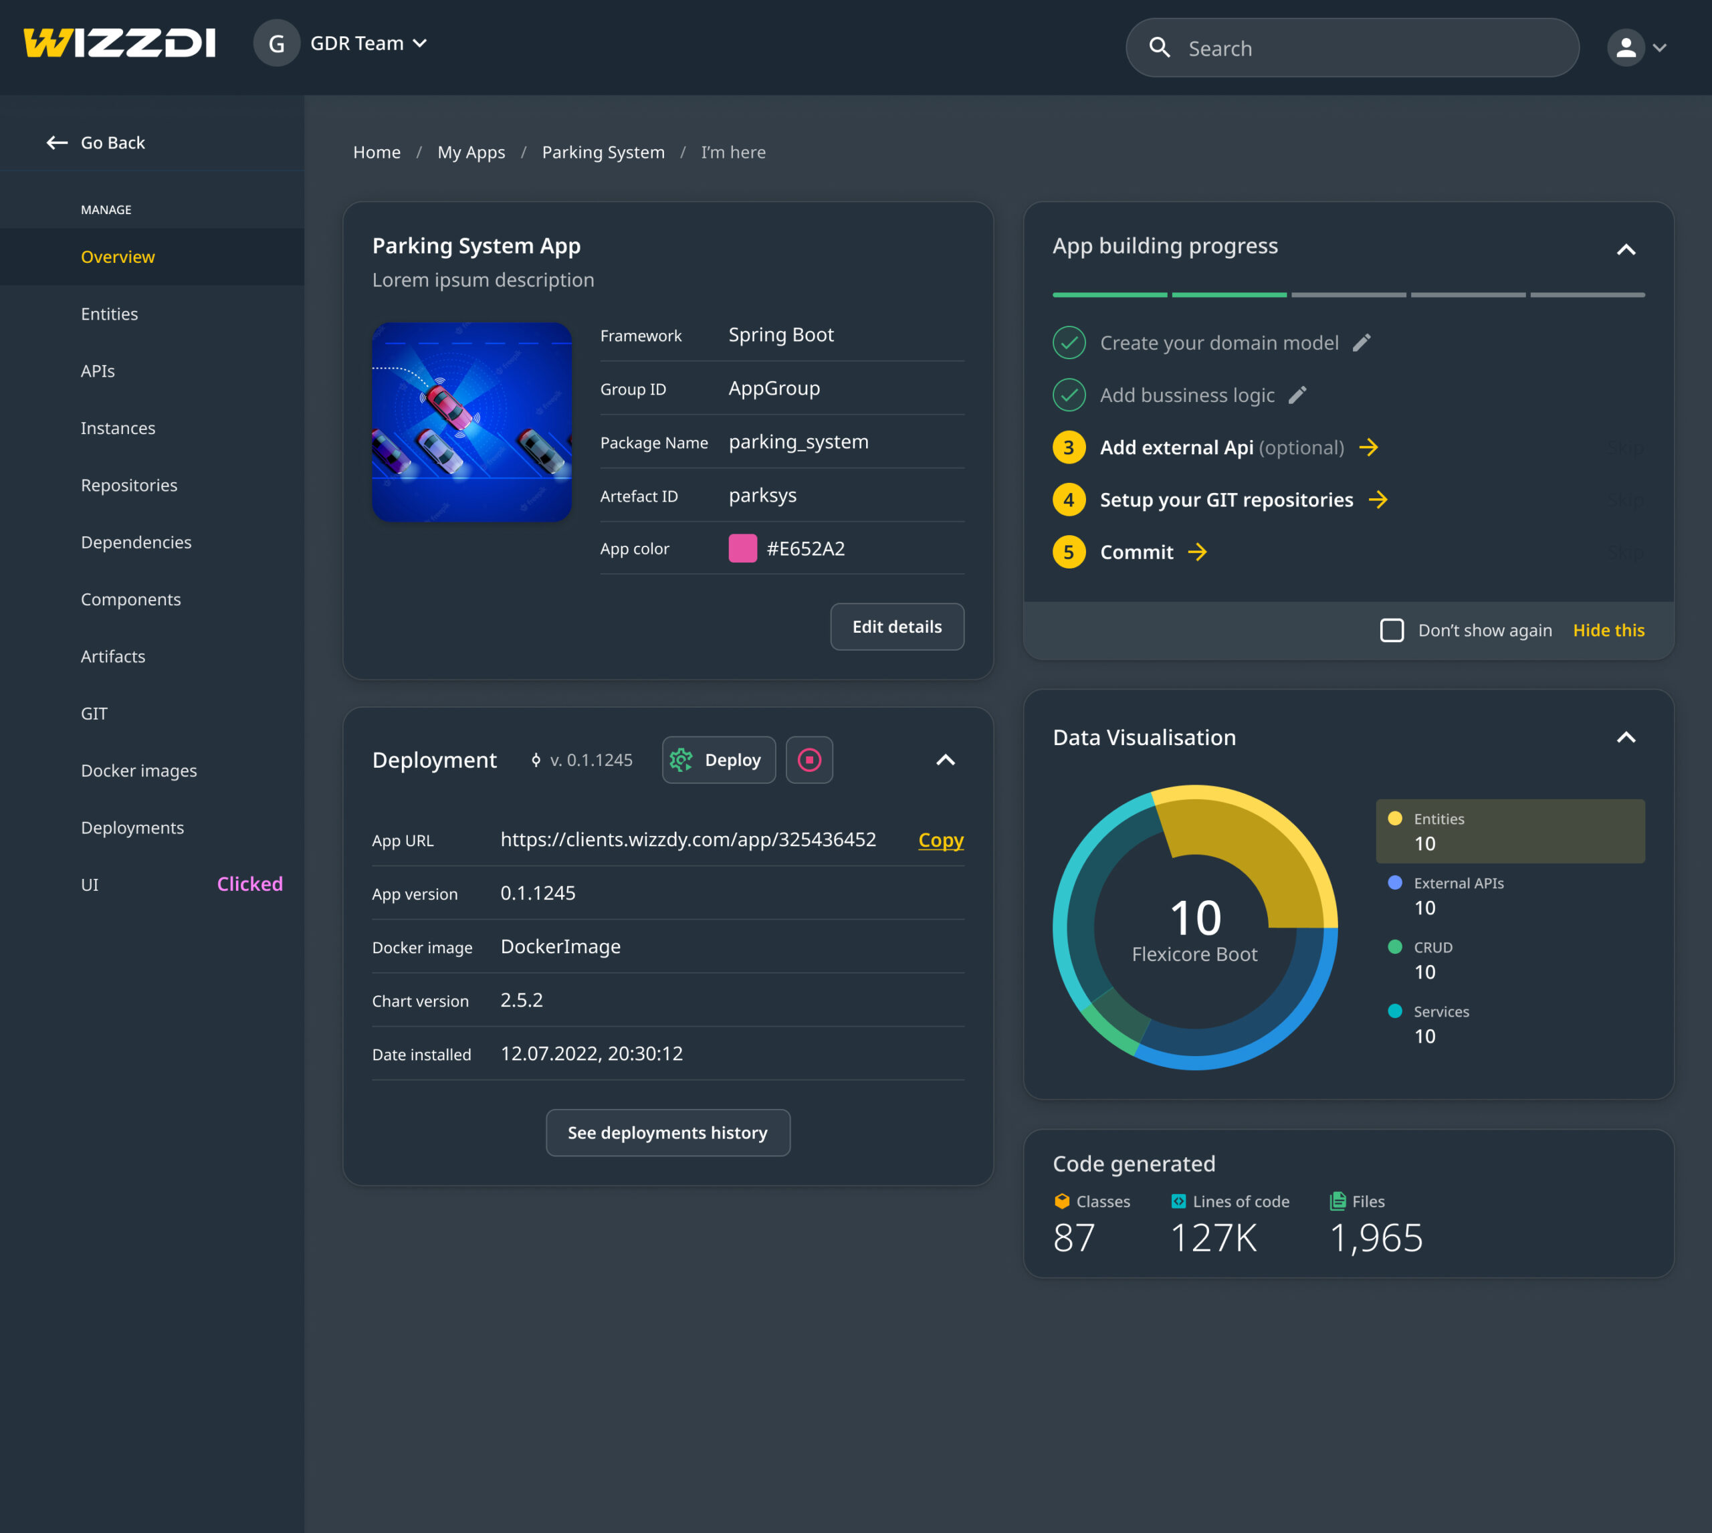Collapse the Deployment section
Screen dimensions: 1712x1533
pos(945,760)
